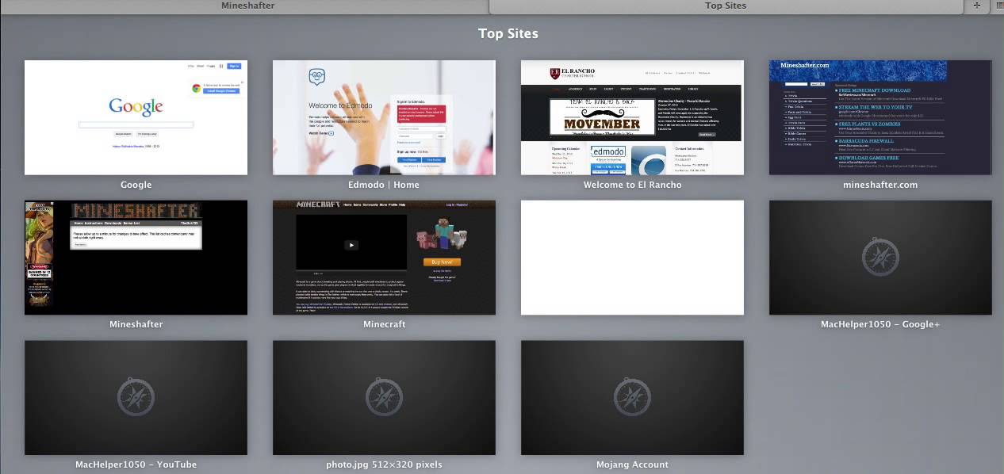
Task: Open the MacHelper1050 - YouTube thumbnail
Action: point(136,398)
